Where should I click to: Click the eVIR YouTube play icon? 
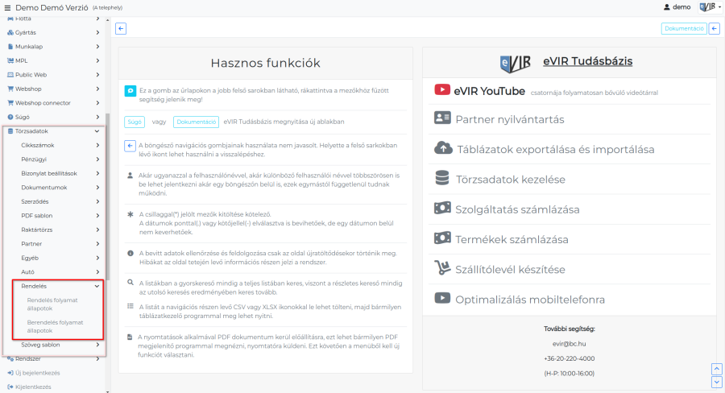(441, 90)
